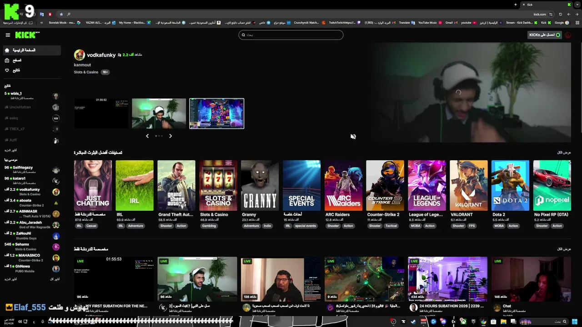The width and height of the screenshot is (582, 327).
Task: Click View All for chat-only section
Action: point(564,249)
